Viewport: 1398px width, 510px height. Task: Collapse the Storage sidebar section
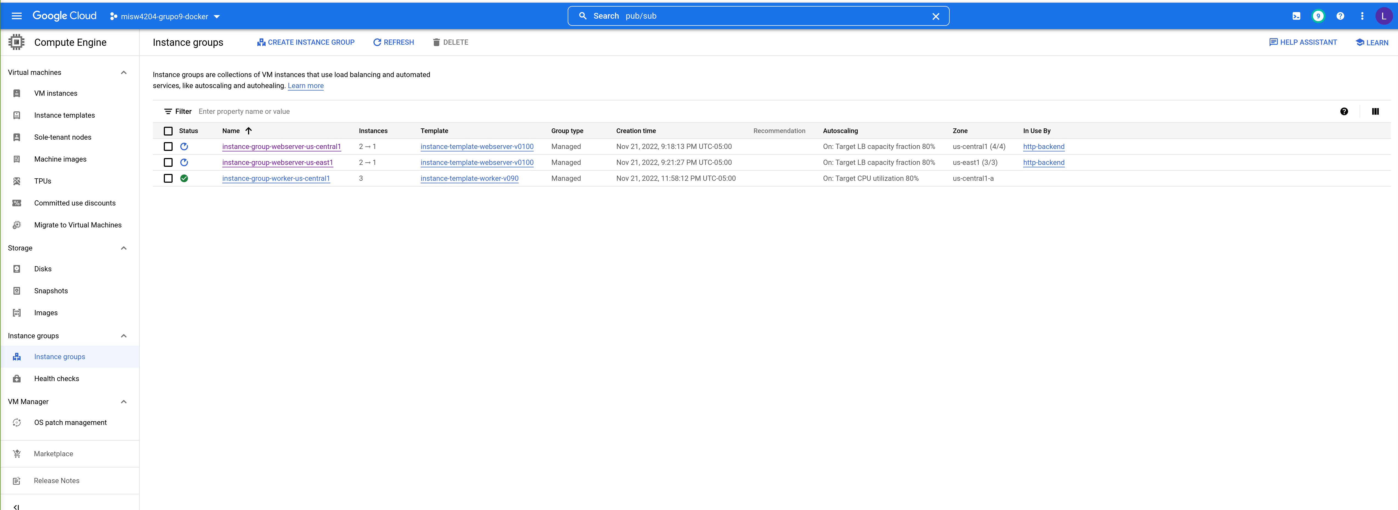point(124,248)
